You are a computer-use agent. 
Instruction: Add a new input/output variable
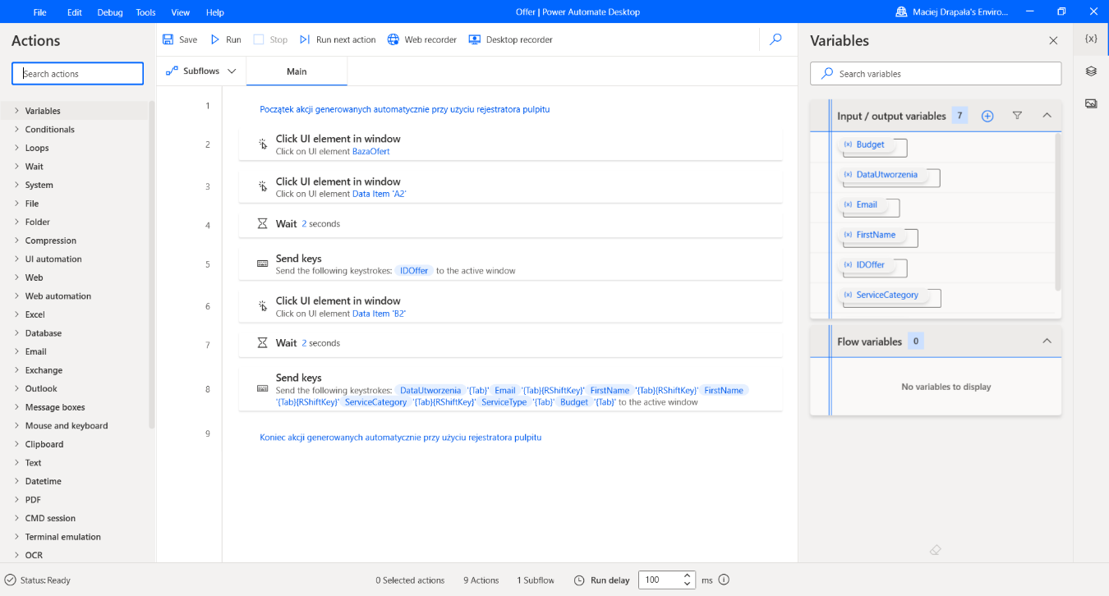click(987, 116)
